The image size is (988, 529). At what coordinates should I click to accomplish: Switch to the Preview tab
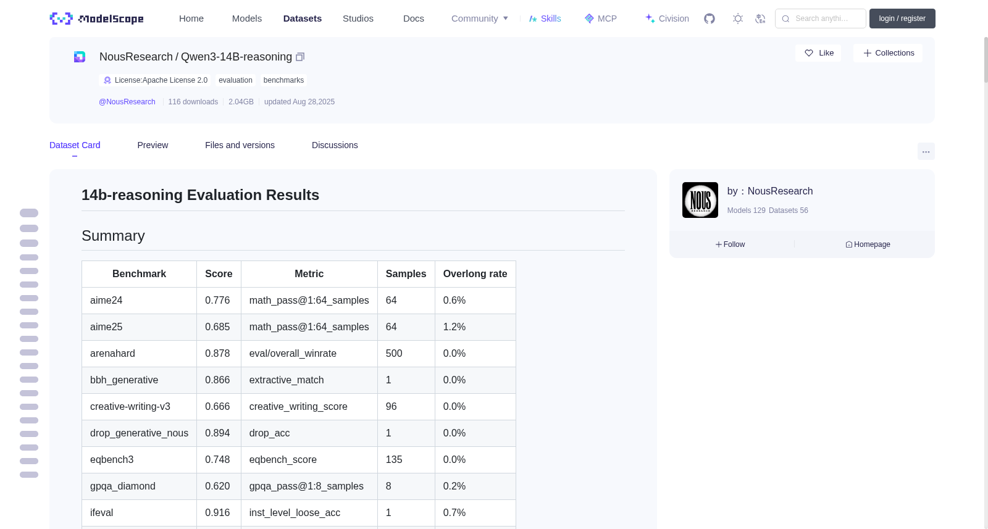(x=153, y=145)
